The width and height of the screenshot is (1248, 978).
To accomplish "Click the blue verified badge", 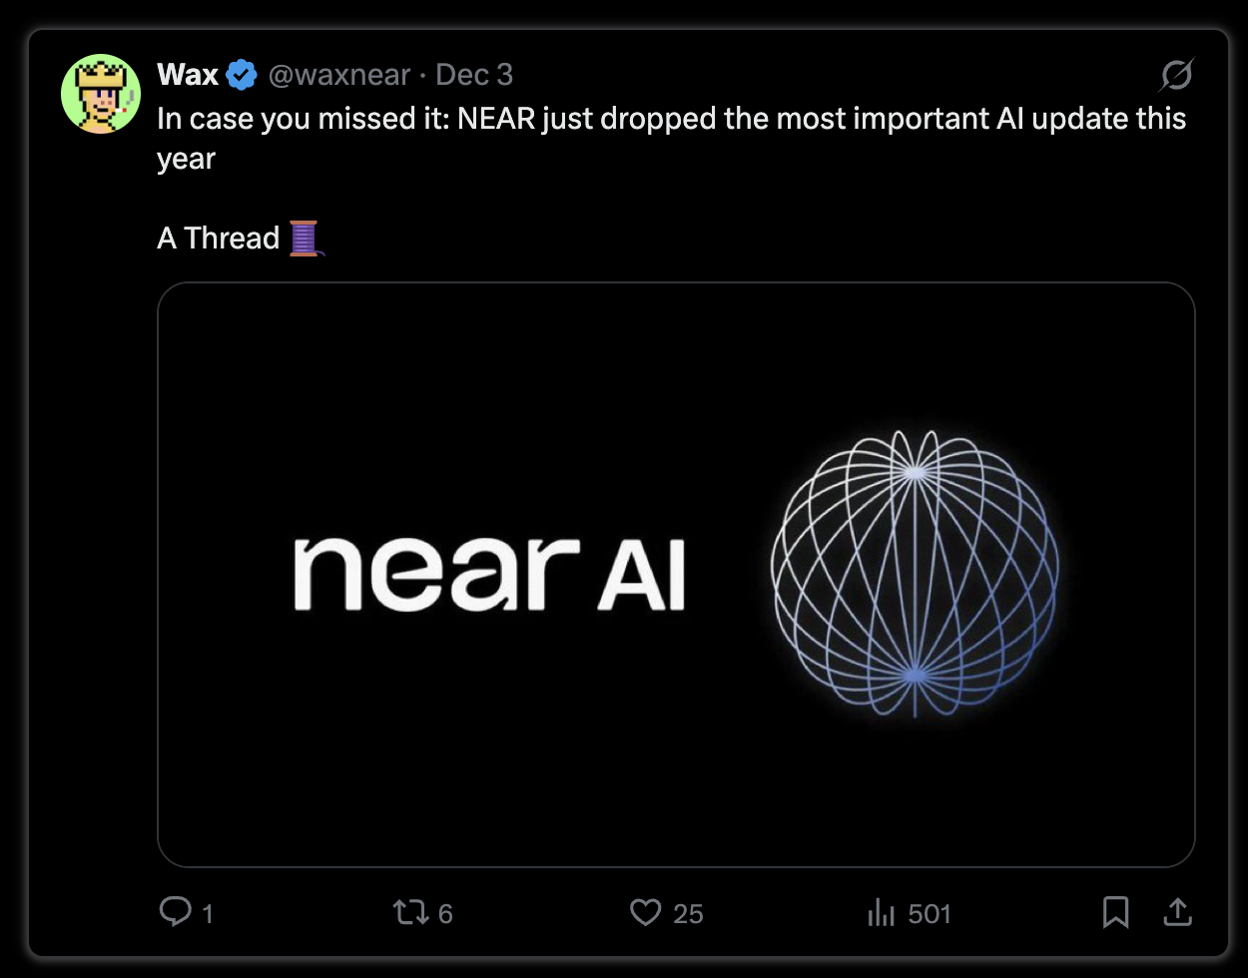I will [243, 75].
